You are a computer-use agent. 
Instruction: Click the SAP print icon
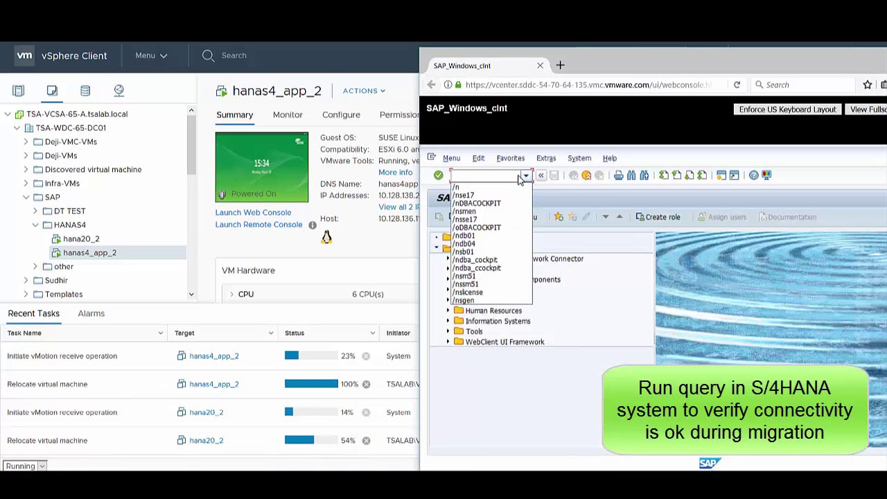(618, 175)
